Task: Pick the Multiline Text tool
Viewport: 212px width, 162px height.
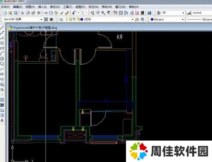Action: pyautogui.click(x=2, y=120)
